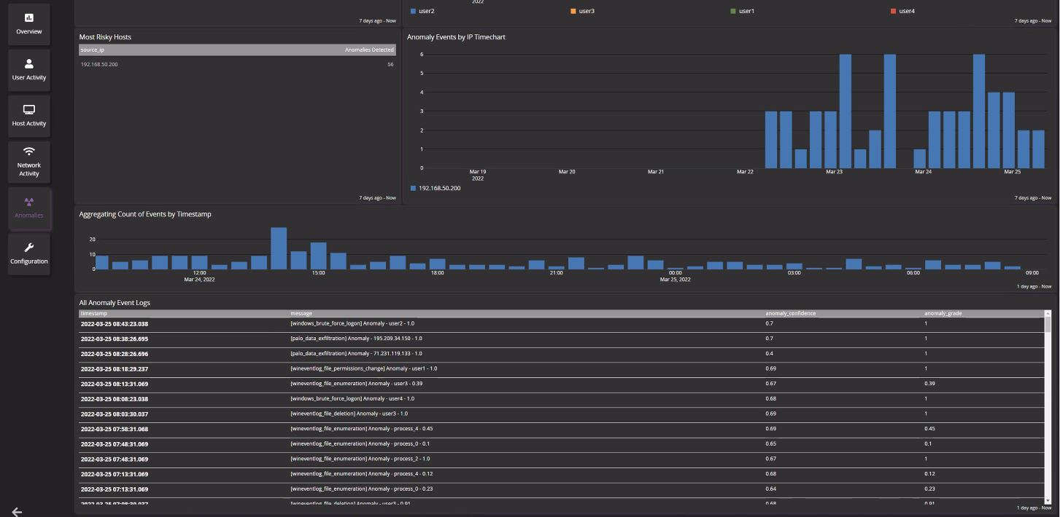Screen dimensions: 1060x517
Task: Sort logs by timestamp column header
Action: [93, 313]
